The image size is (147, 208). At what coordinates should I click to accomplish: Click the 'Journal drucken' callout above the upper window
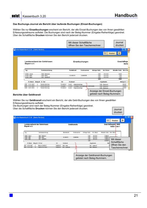pyautogui.click(x=120, y=44)
